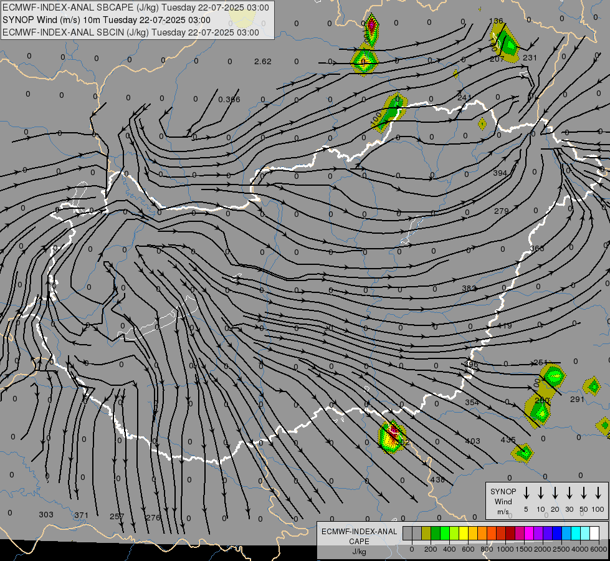This screenshot has height=561, width=610.
Task: Click the SYNOP Wind 10m title line
Action: [106, 20]
